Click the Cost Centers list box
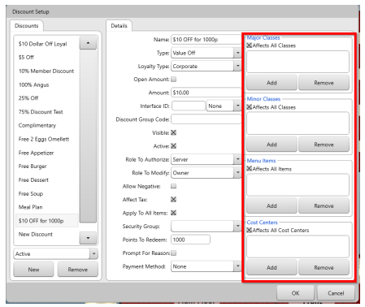 tap(298, 247)
